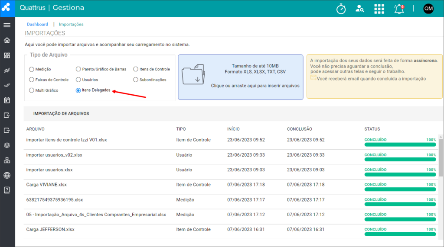Go to home from sidebar
Viewport: 444px width, 247px height.
coord(7,40)
